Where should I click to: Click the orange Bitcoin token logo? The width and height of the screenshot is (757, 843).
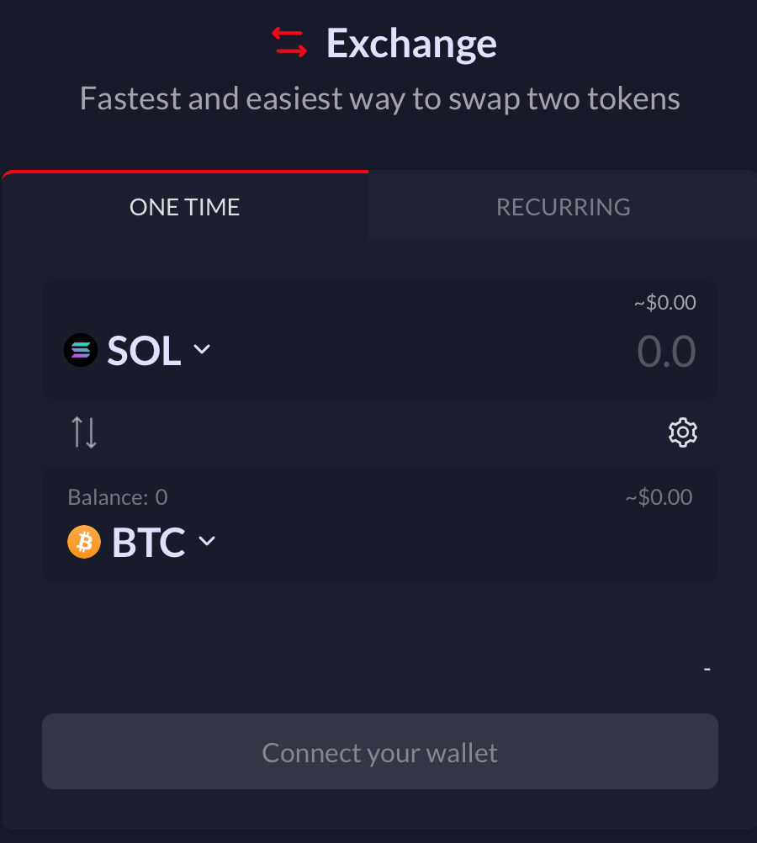(x=84, y=543)
